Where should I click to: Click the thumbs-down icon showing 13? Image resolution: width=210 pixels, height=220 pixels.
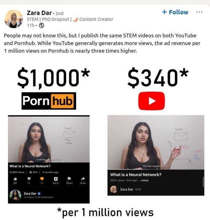point(29,179)
